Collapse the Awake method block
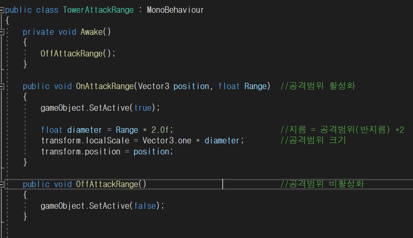Image resolution: width=413 pixels, height=238 pixels. pos(2,31)
